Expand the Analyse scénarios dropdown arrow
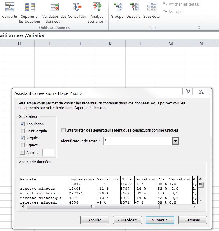 pyautogui.click(x=106, y=21)
